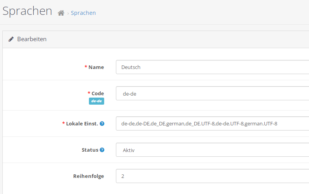The width and height of the screenshot is (309, 194).
Task: Click the Lokale Einst. label text
Action: 82,123
